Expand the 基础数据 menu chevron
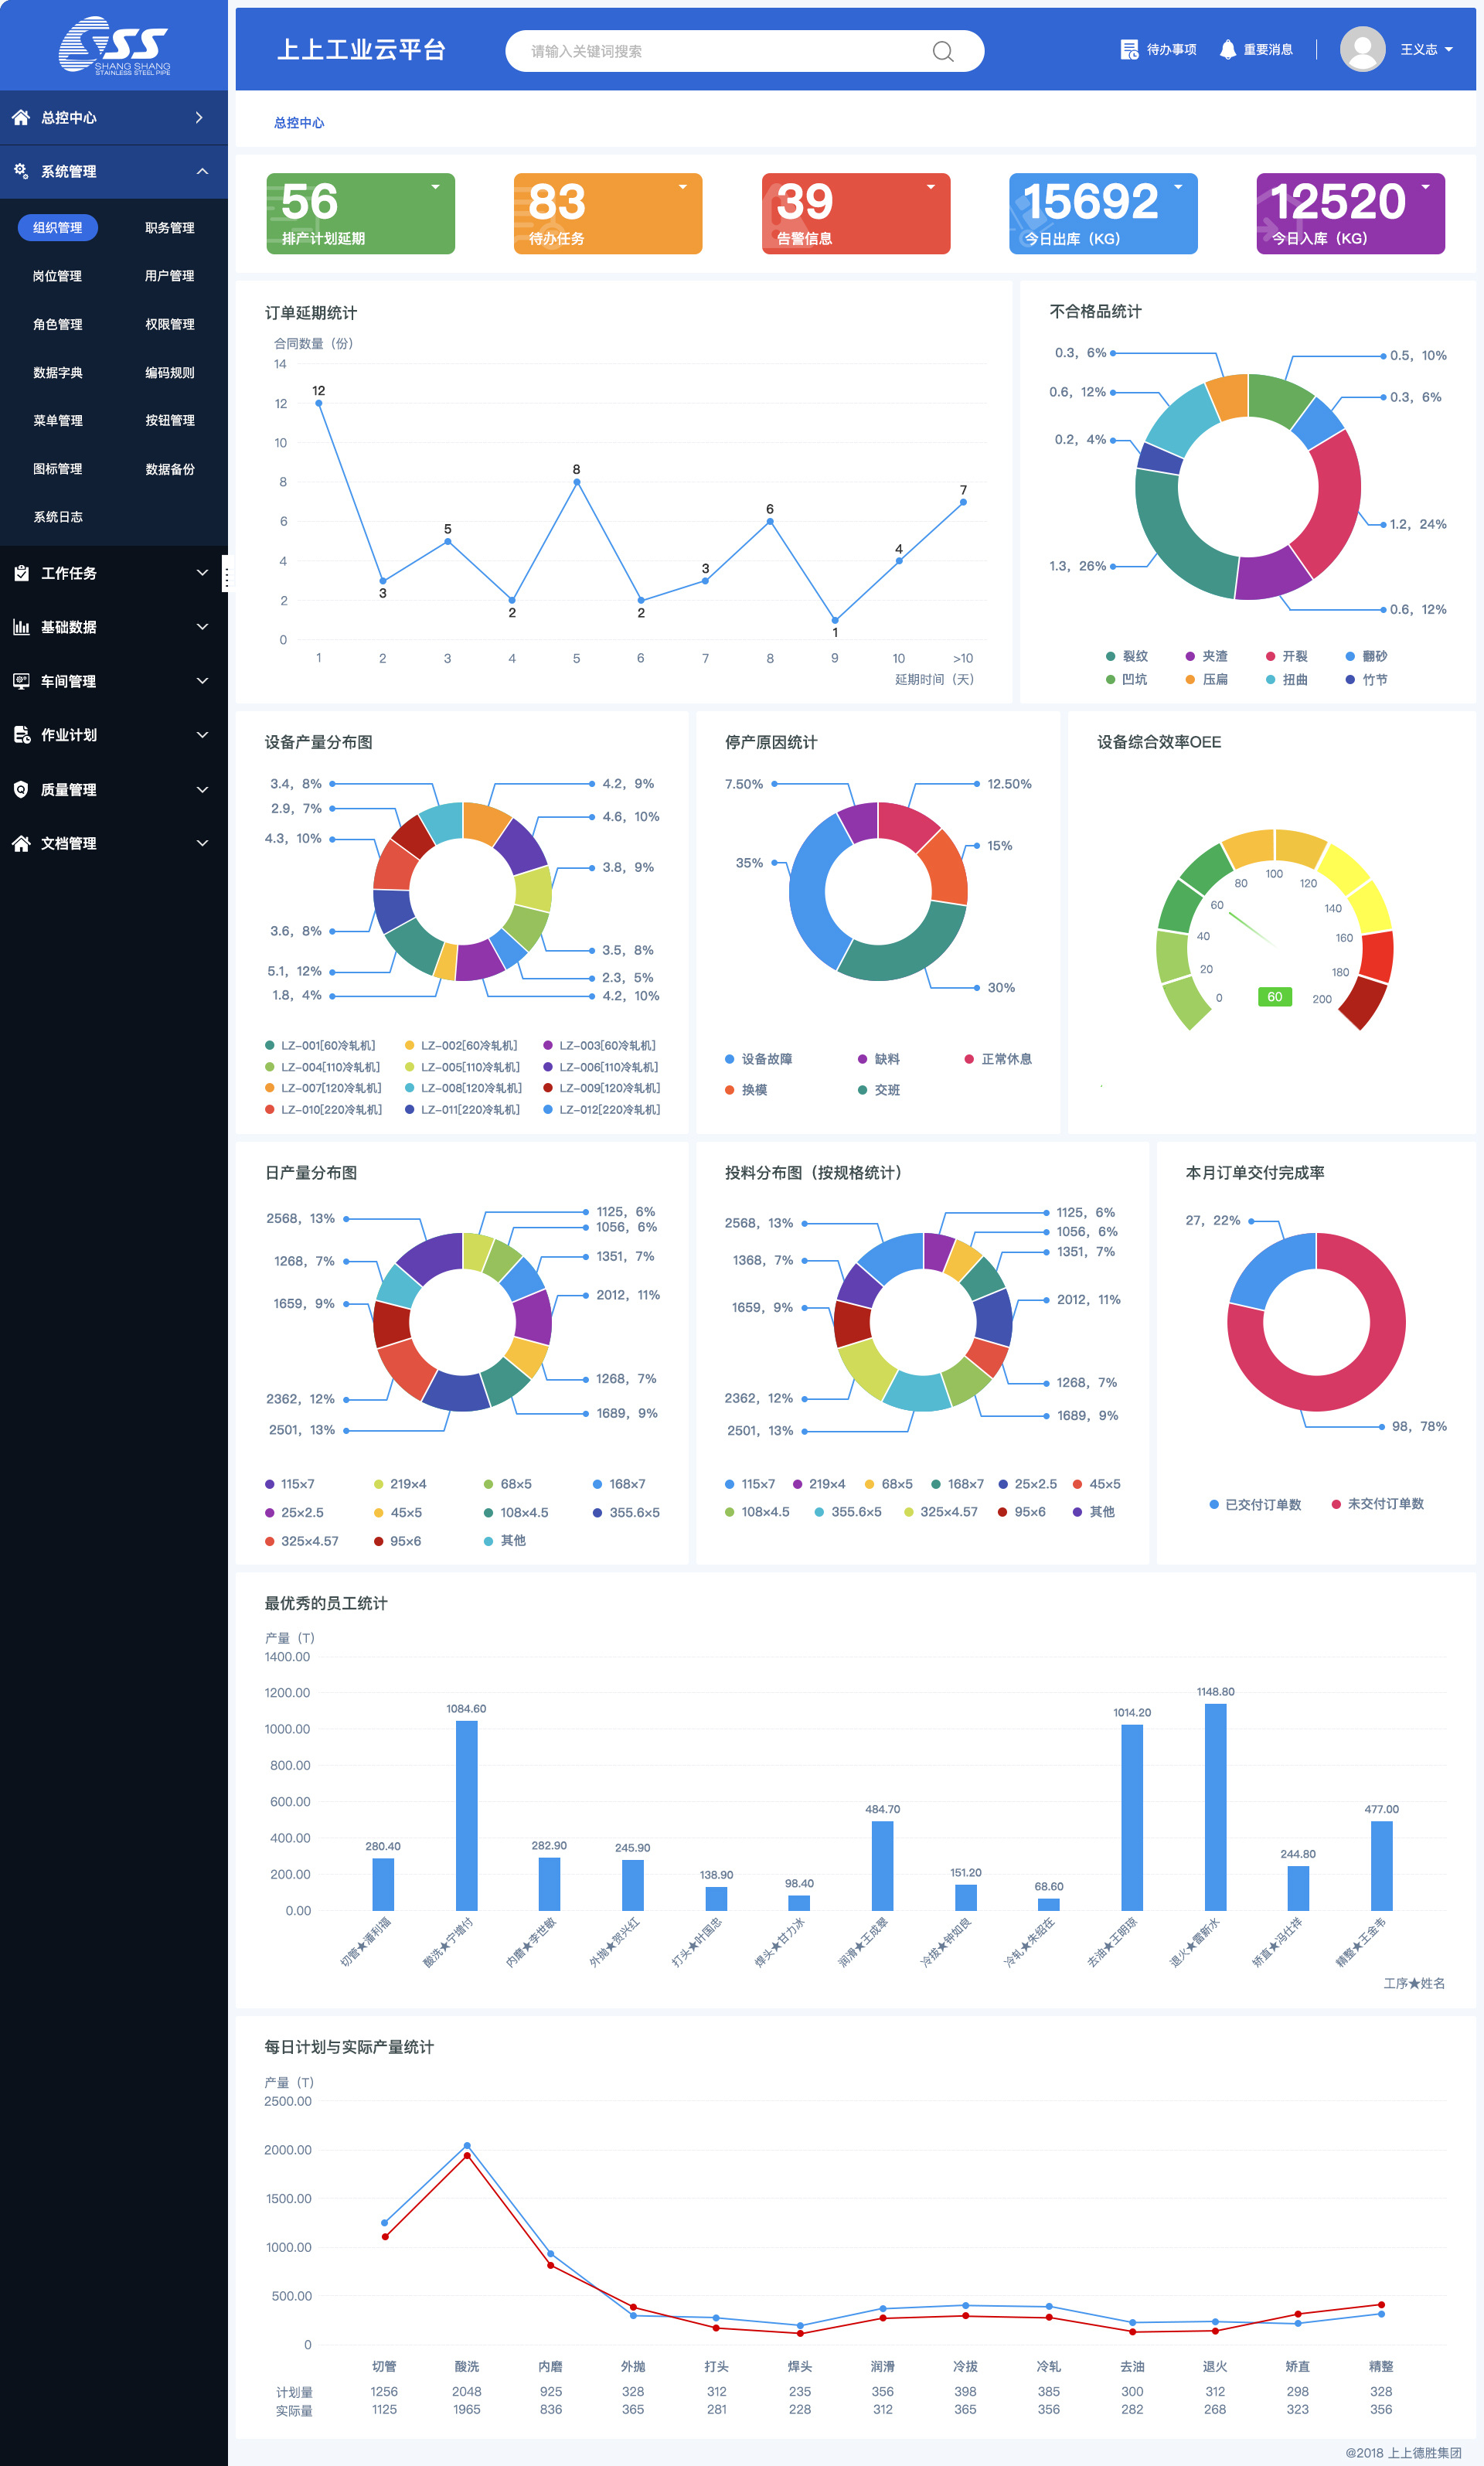 tap(202, 627)
